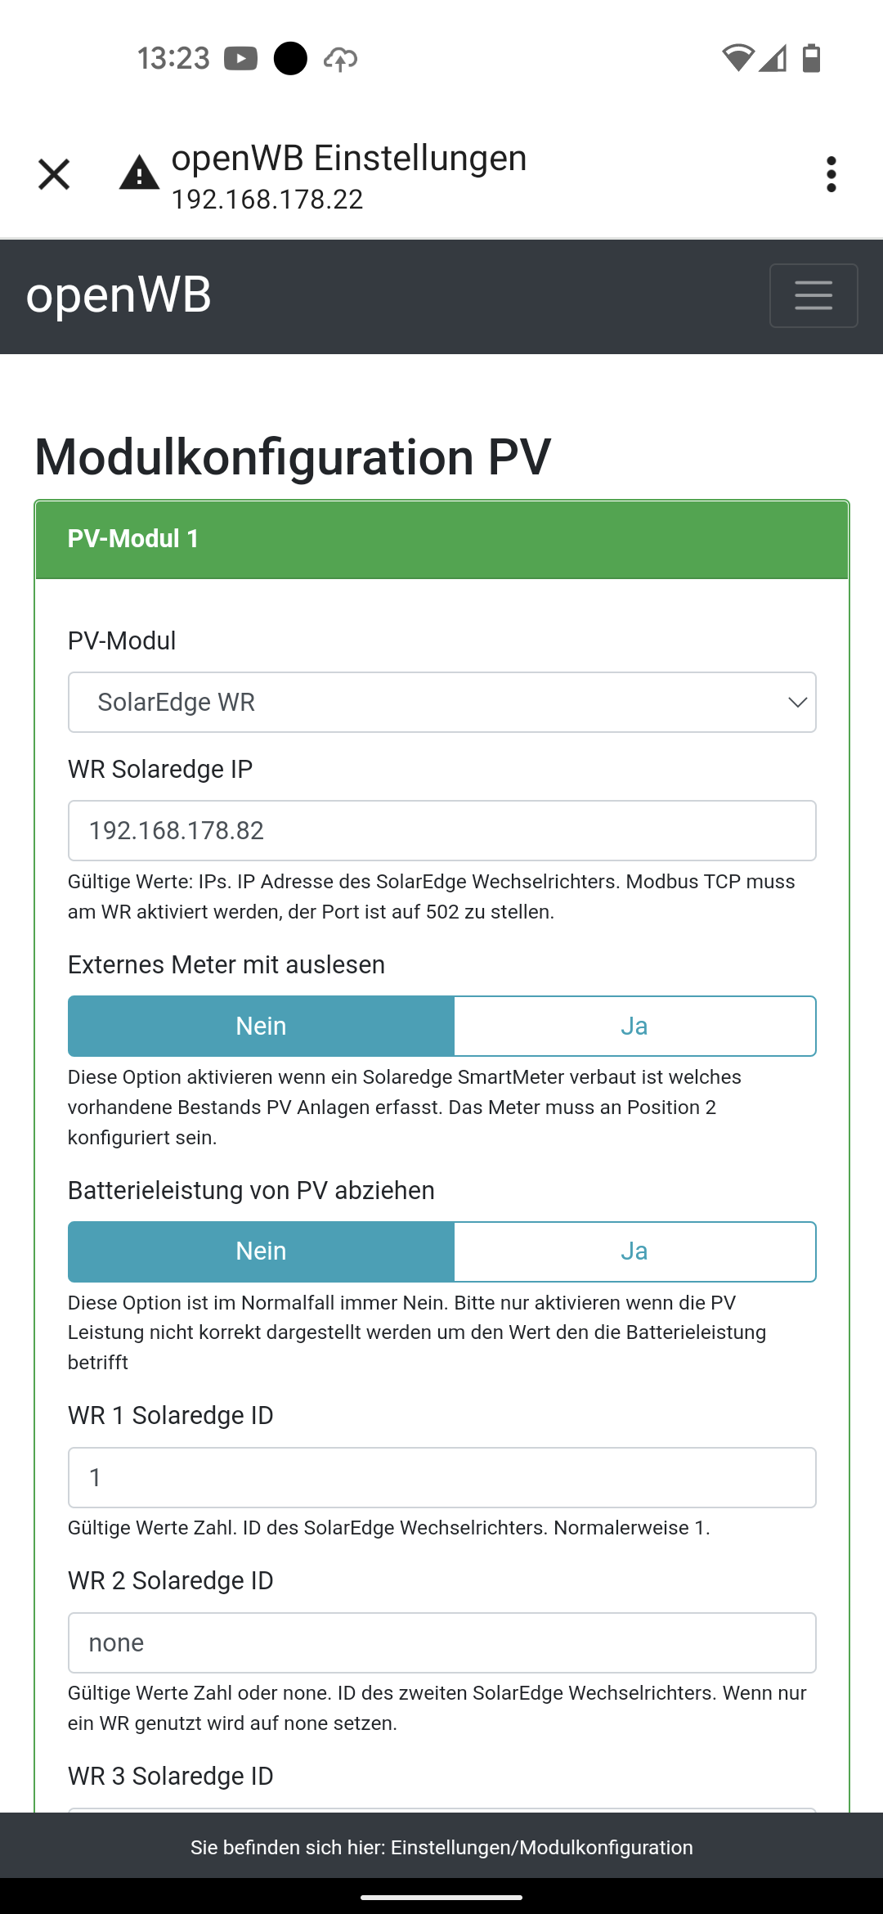The width and height of the screenshot is (883, 1914).
Task: Open the PV-Modul dropdown showing SolarEdge WR
Action: (x=441, y=703)
